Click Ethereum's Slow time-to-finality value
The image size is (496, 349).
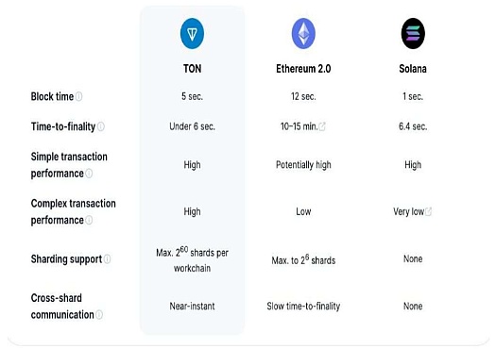point(303,306)
